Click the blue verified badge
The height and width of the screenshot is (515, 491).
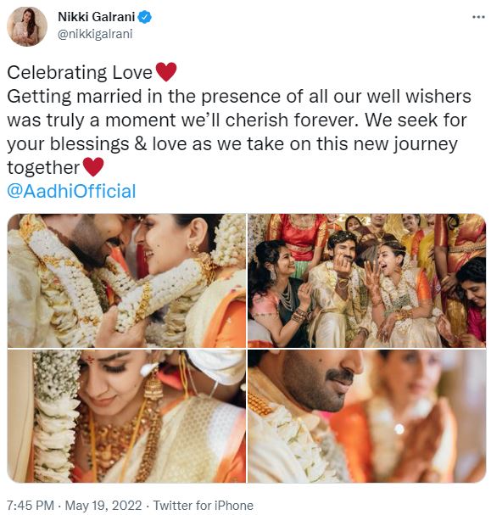click(x=145, y=17)
